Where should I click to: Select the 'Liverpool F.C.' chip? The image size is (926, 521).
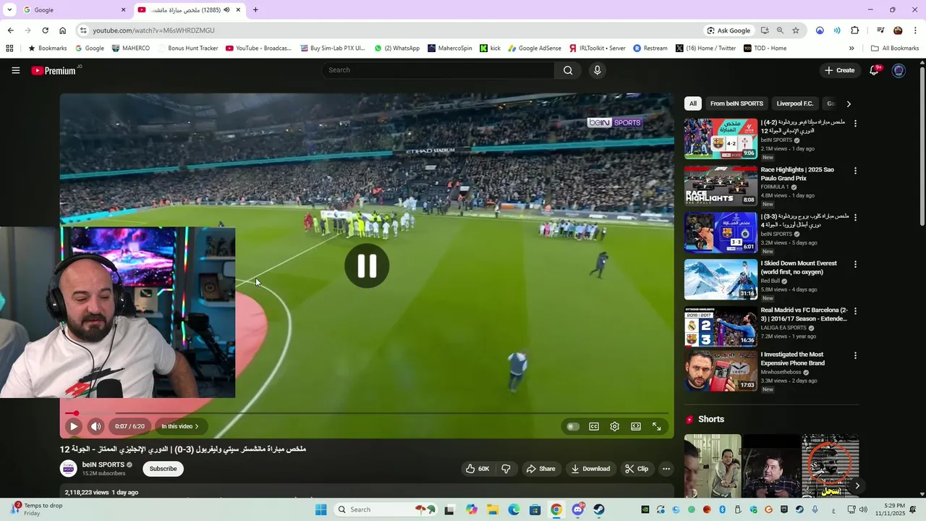pos(795,103)
